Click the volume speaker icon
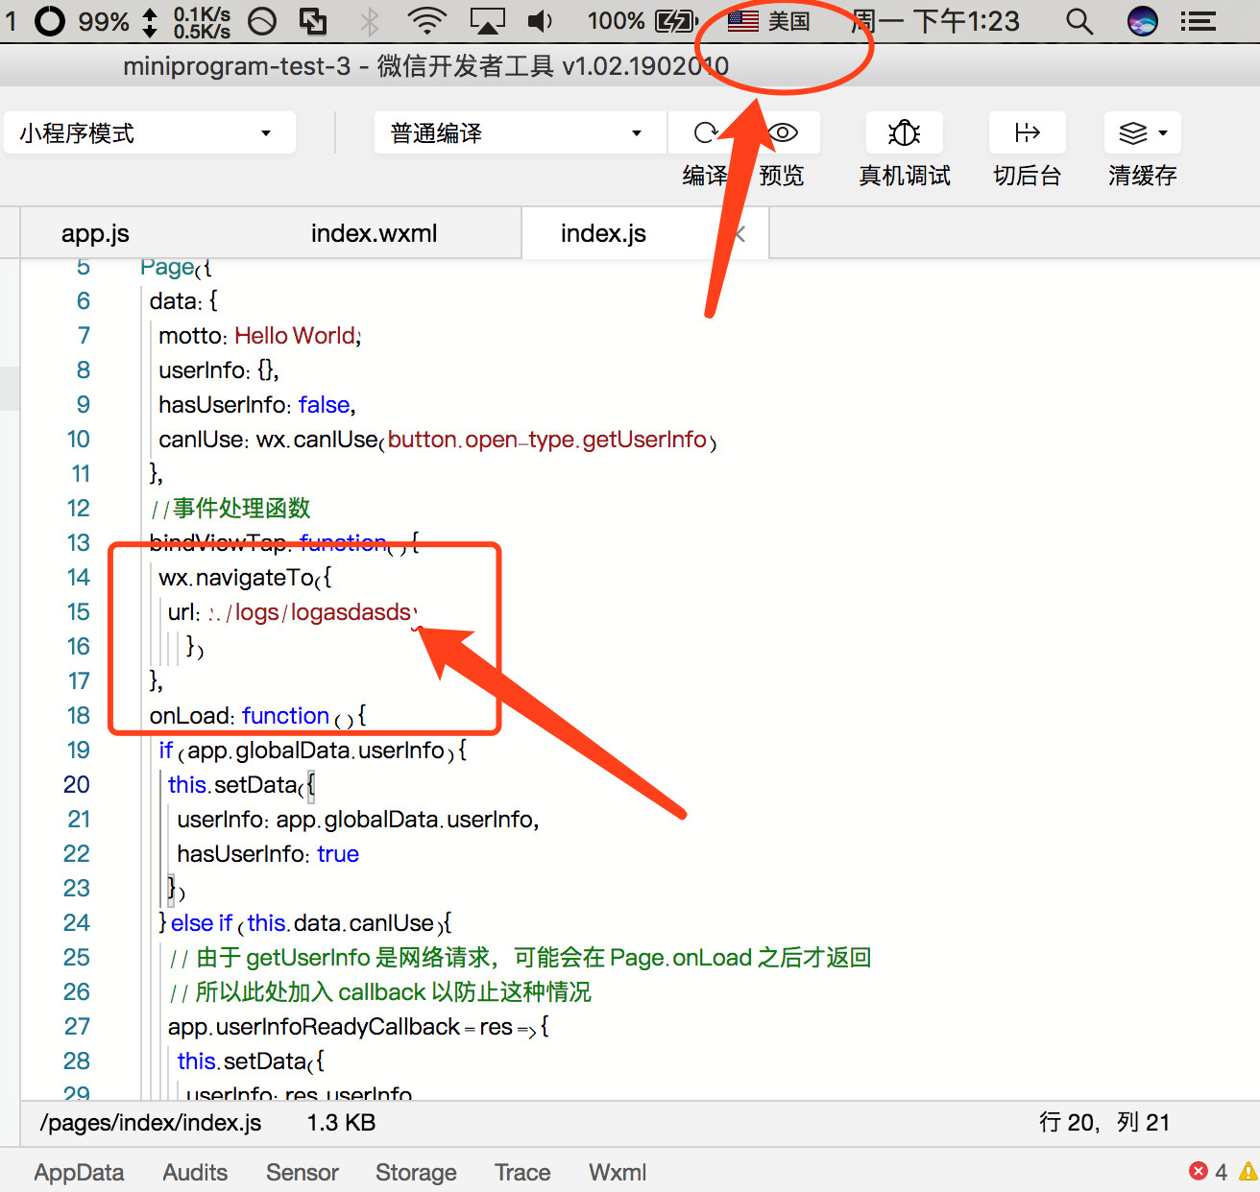1260x1192 pixels. pyautogui.click(x=541, y=21)
